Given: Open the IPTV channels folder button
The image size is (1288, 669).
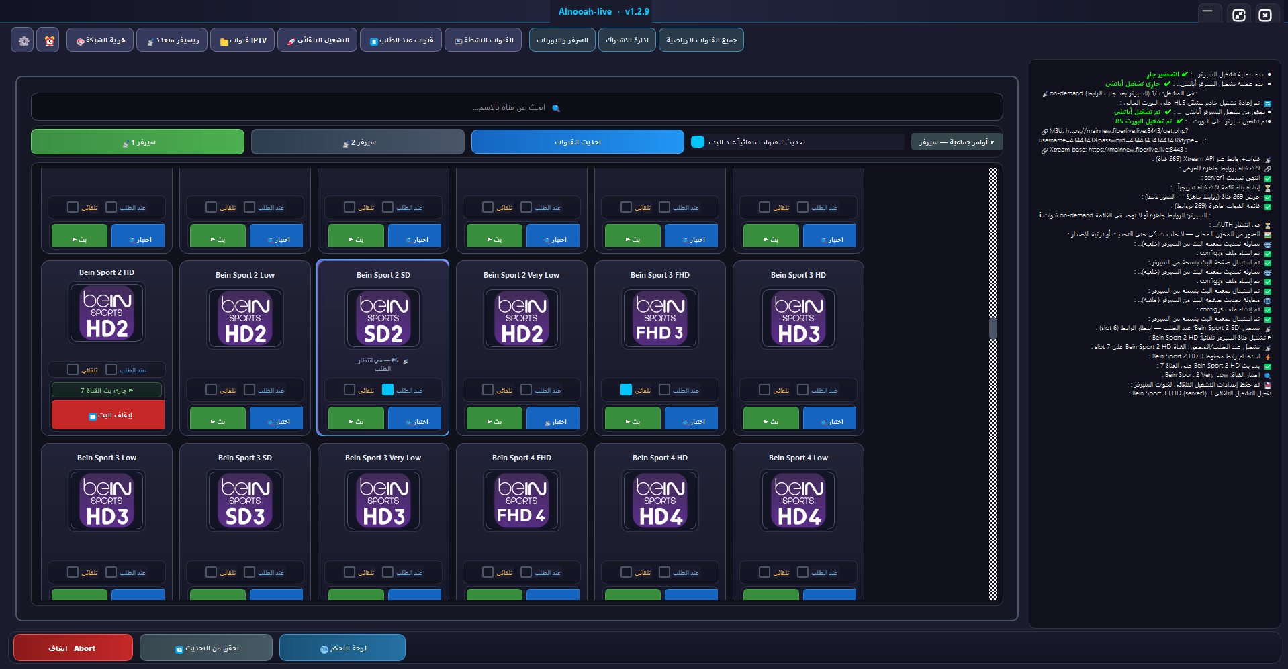Looking at the screenshot, I should point(242,40).
